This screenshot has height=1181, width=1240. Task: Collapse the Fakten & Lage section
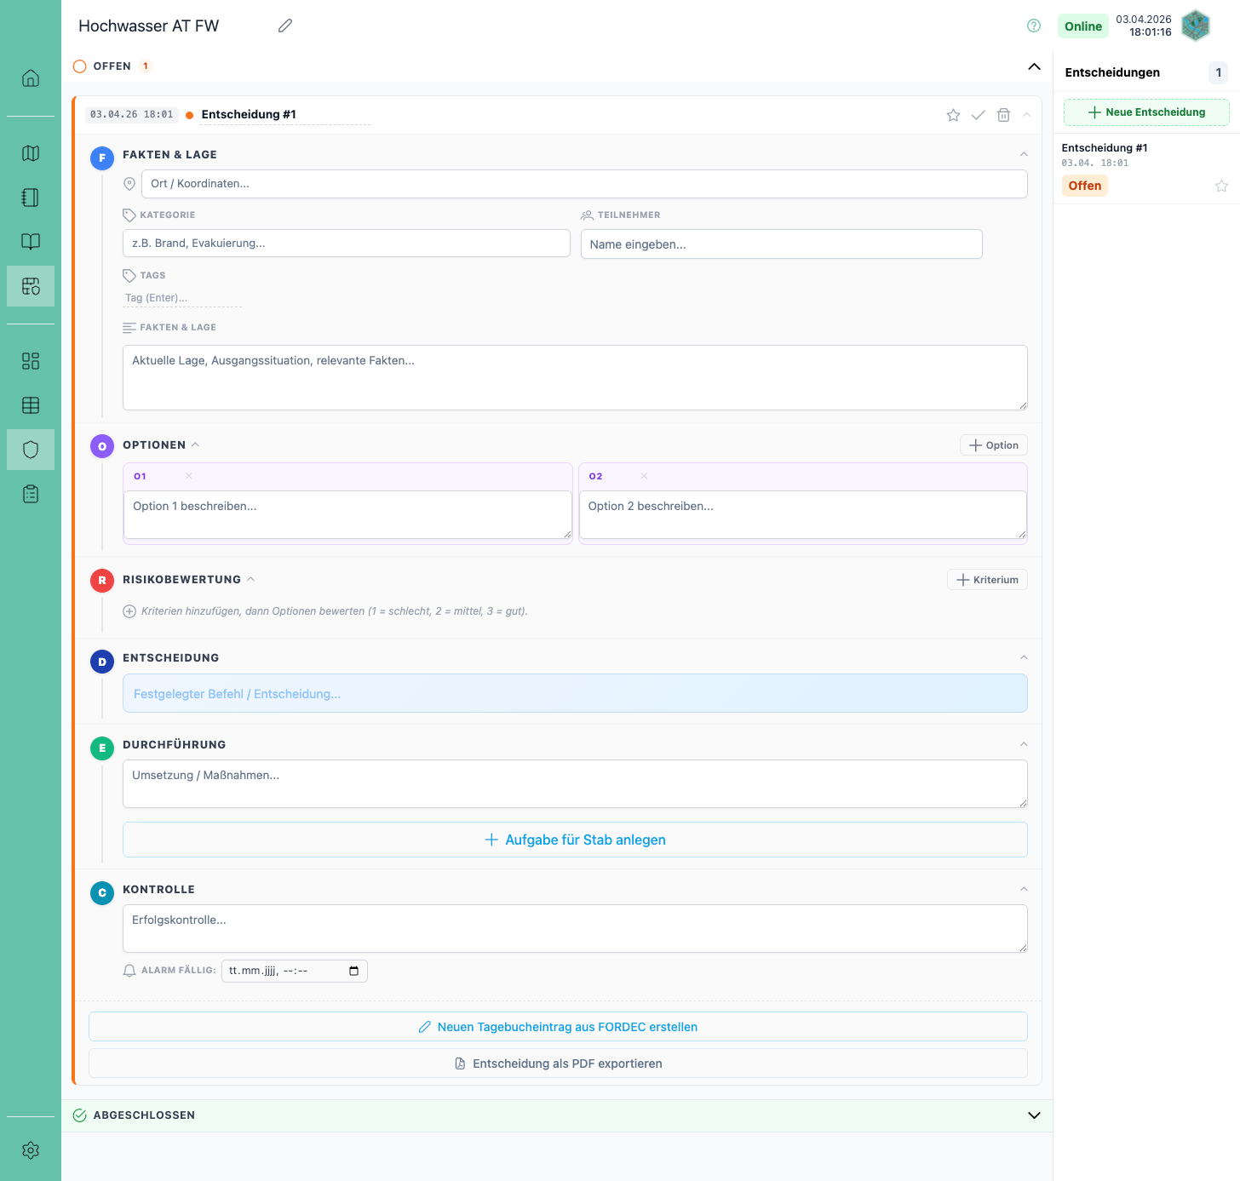coord(1024,154)
